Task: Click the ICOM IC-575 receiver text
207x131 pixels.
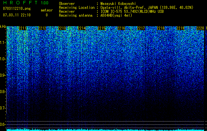Action: 132,11
